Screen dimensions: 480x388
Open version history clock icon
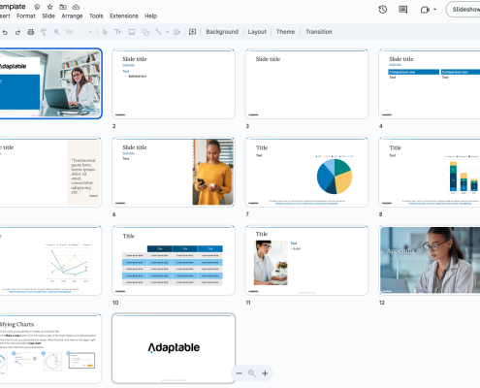pyautogui.click(x=383, y=10)
